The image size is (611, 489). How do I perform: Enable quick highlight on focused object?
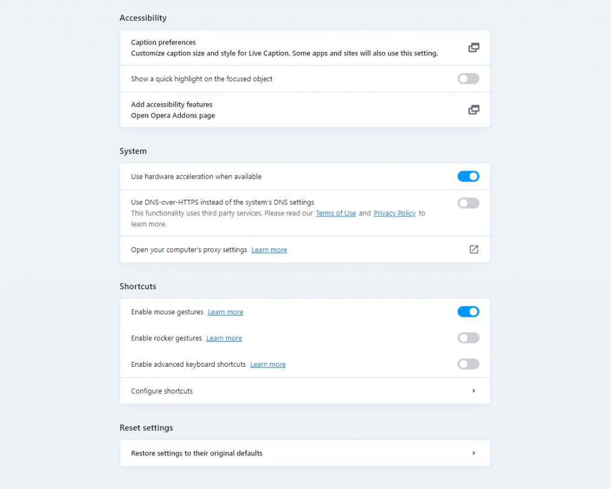468,78
